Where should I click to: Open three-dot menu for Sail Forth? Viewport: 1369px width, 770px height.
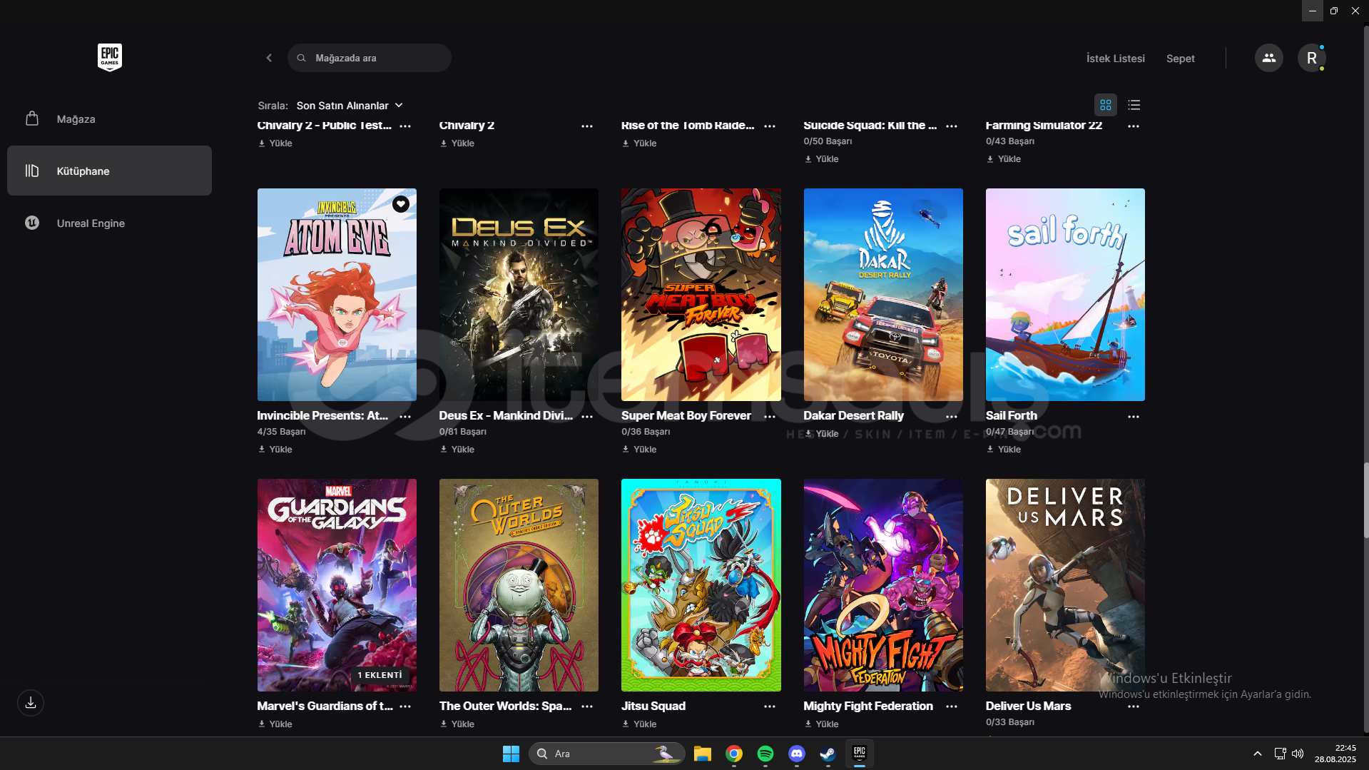1134,417
